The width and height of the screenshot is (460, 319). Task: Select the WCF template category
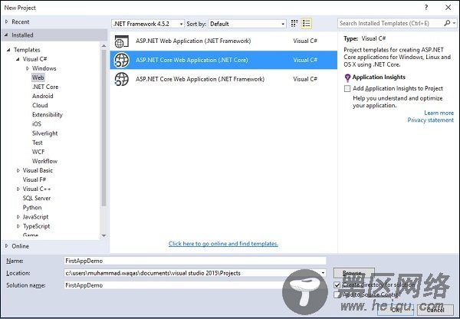click(38, 152)
